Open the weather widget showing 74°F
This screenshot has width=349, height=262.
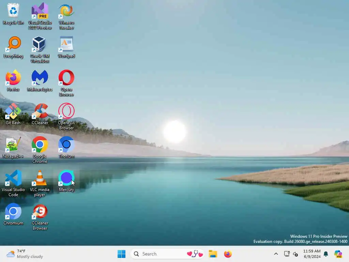25,254
